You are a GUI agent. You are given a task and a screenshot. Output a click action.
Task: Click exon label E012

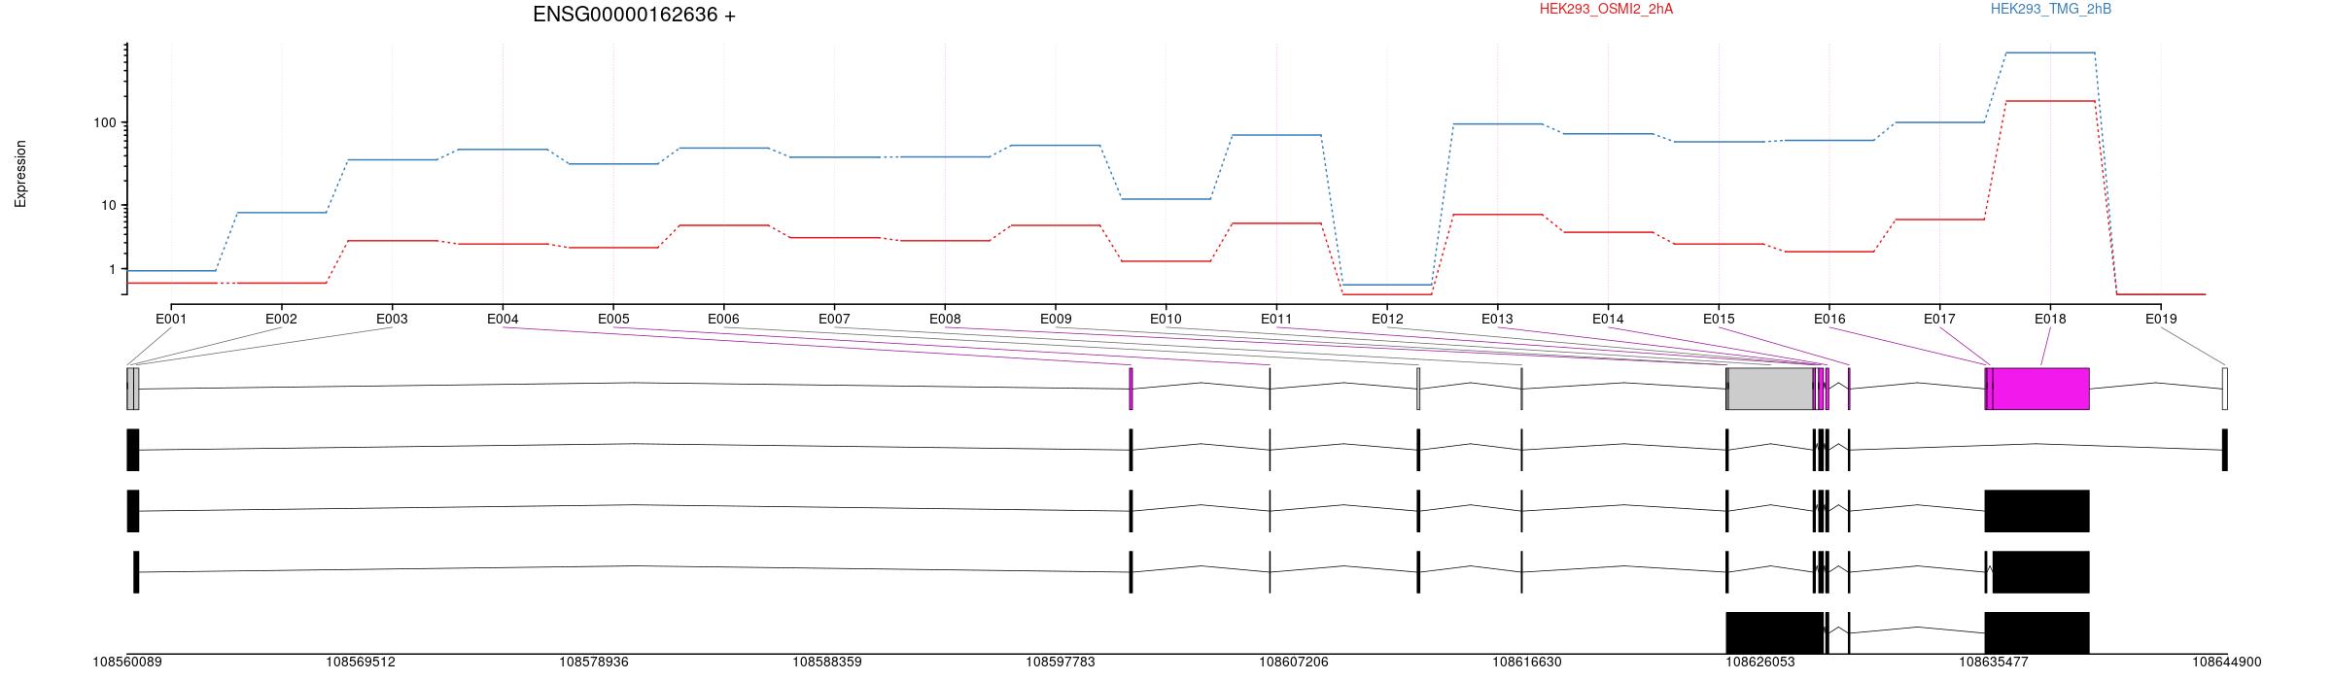coord(1387,319)
